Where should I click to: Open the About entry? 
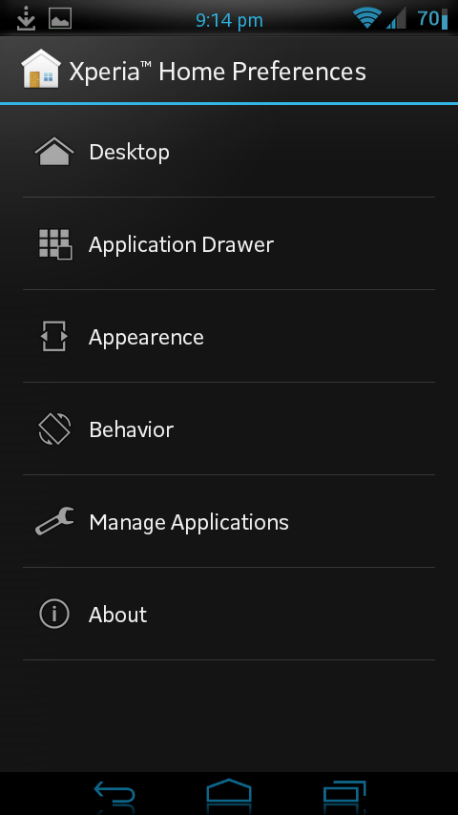(x=229, y=614)
